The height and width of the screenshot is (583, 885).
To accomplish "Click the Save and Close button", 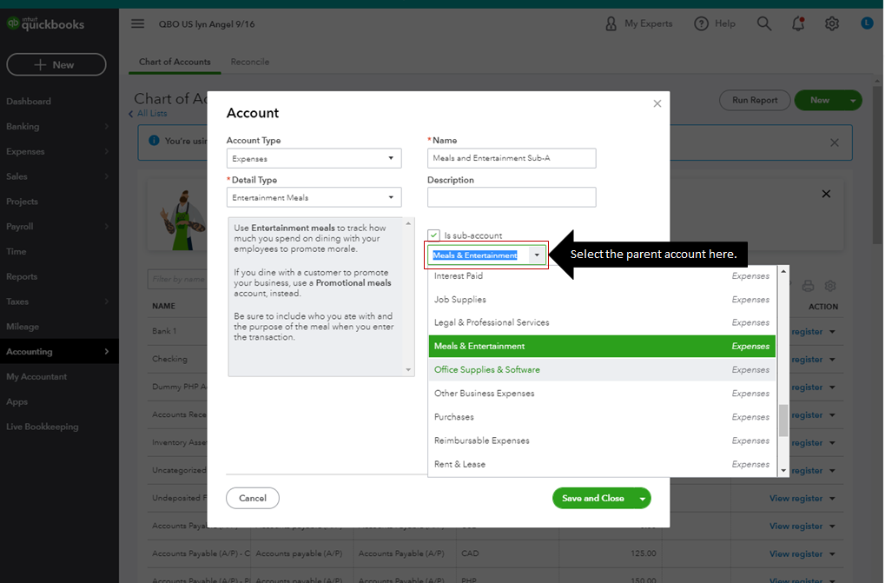I will (593, 499).
